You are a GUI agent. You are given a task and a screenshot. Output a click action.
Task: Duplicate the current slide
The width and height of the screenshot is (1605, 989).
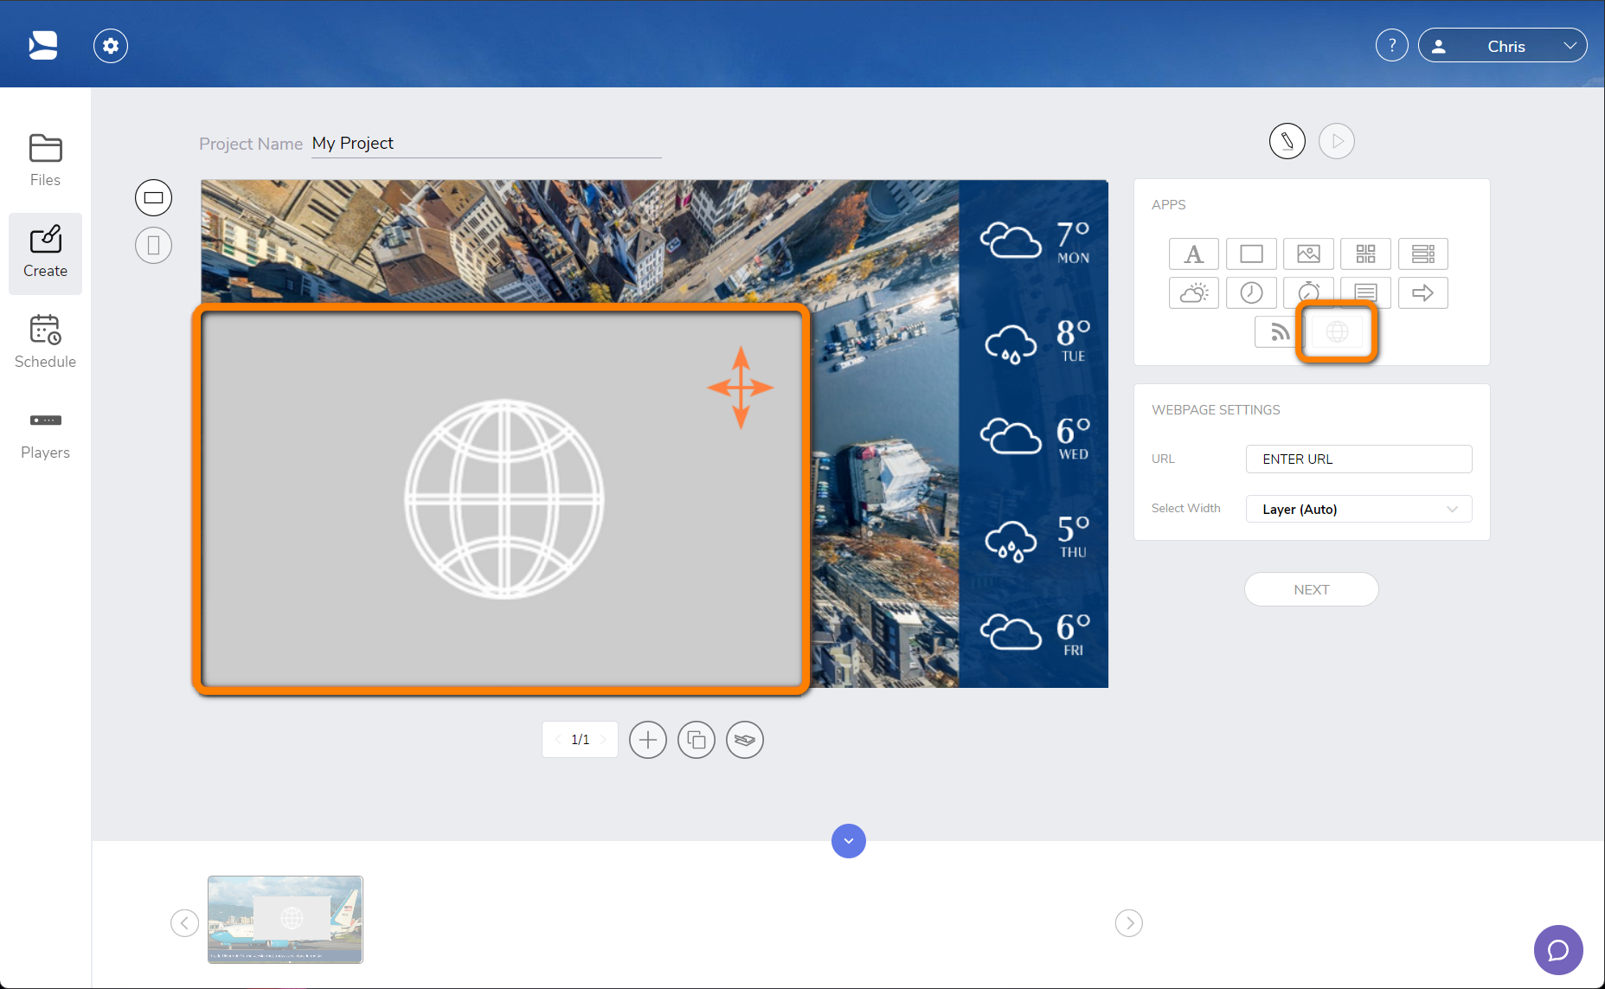pyautogui.click(x=697, y=740)
